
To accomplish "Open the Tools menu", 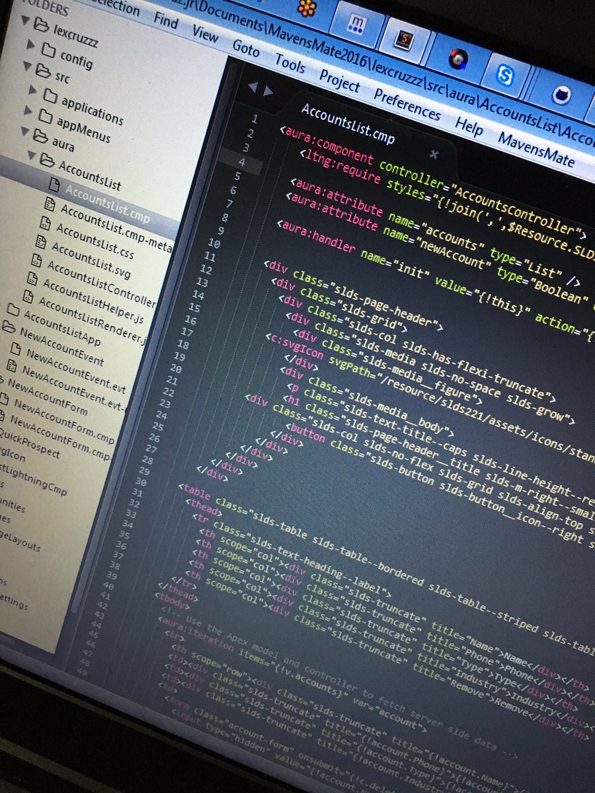I will click(x=290, y=64).
